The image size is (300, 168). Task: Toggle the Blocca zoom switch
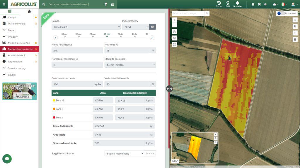pyautogui.click(x=280, y=13)
